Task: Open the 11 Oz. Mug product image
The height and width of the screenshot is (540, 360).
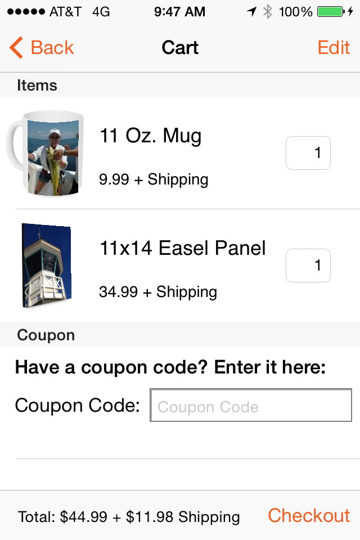Action: pos(46,153)
